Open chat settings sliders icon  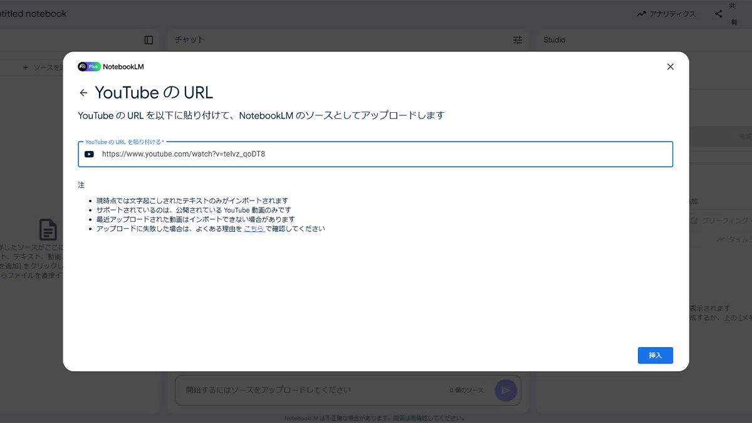point(518,40)
